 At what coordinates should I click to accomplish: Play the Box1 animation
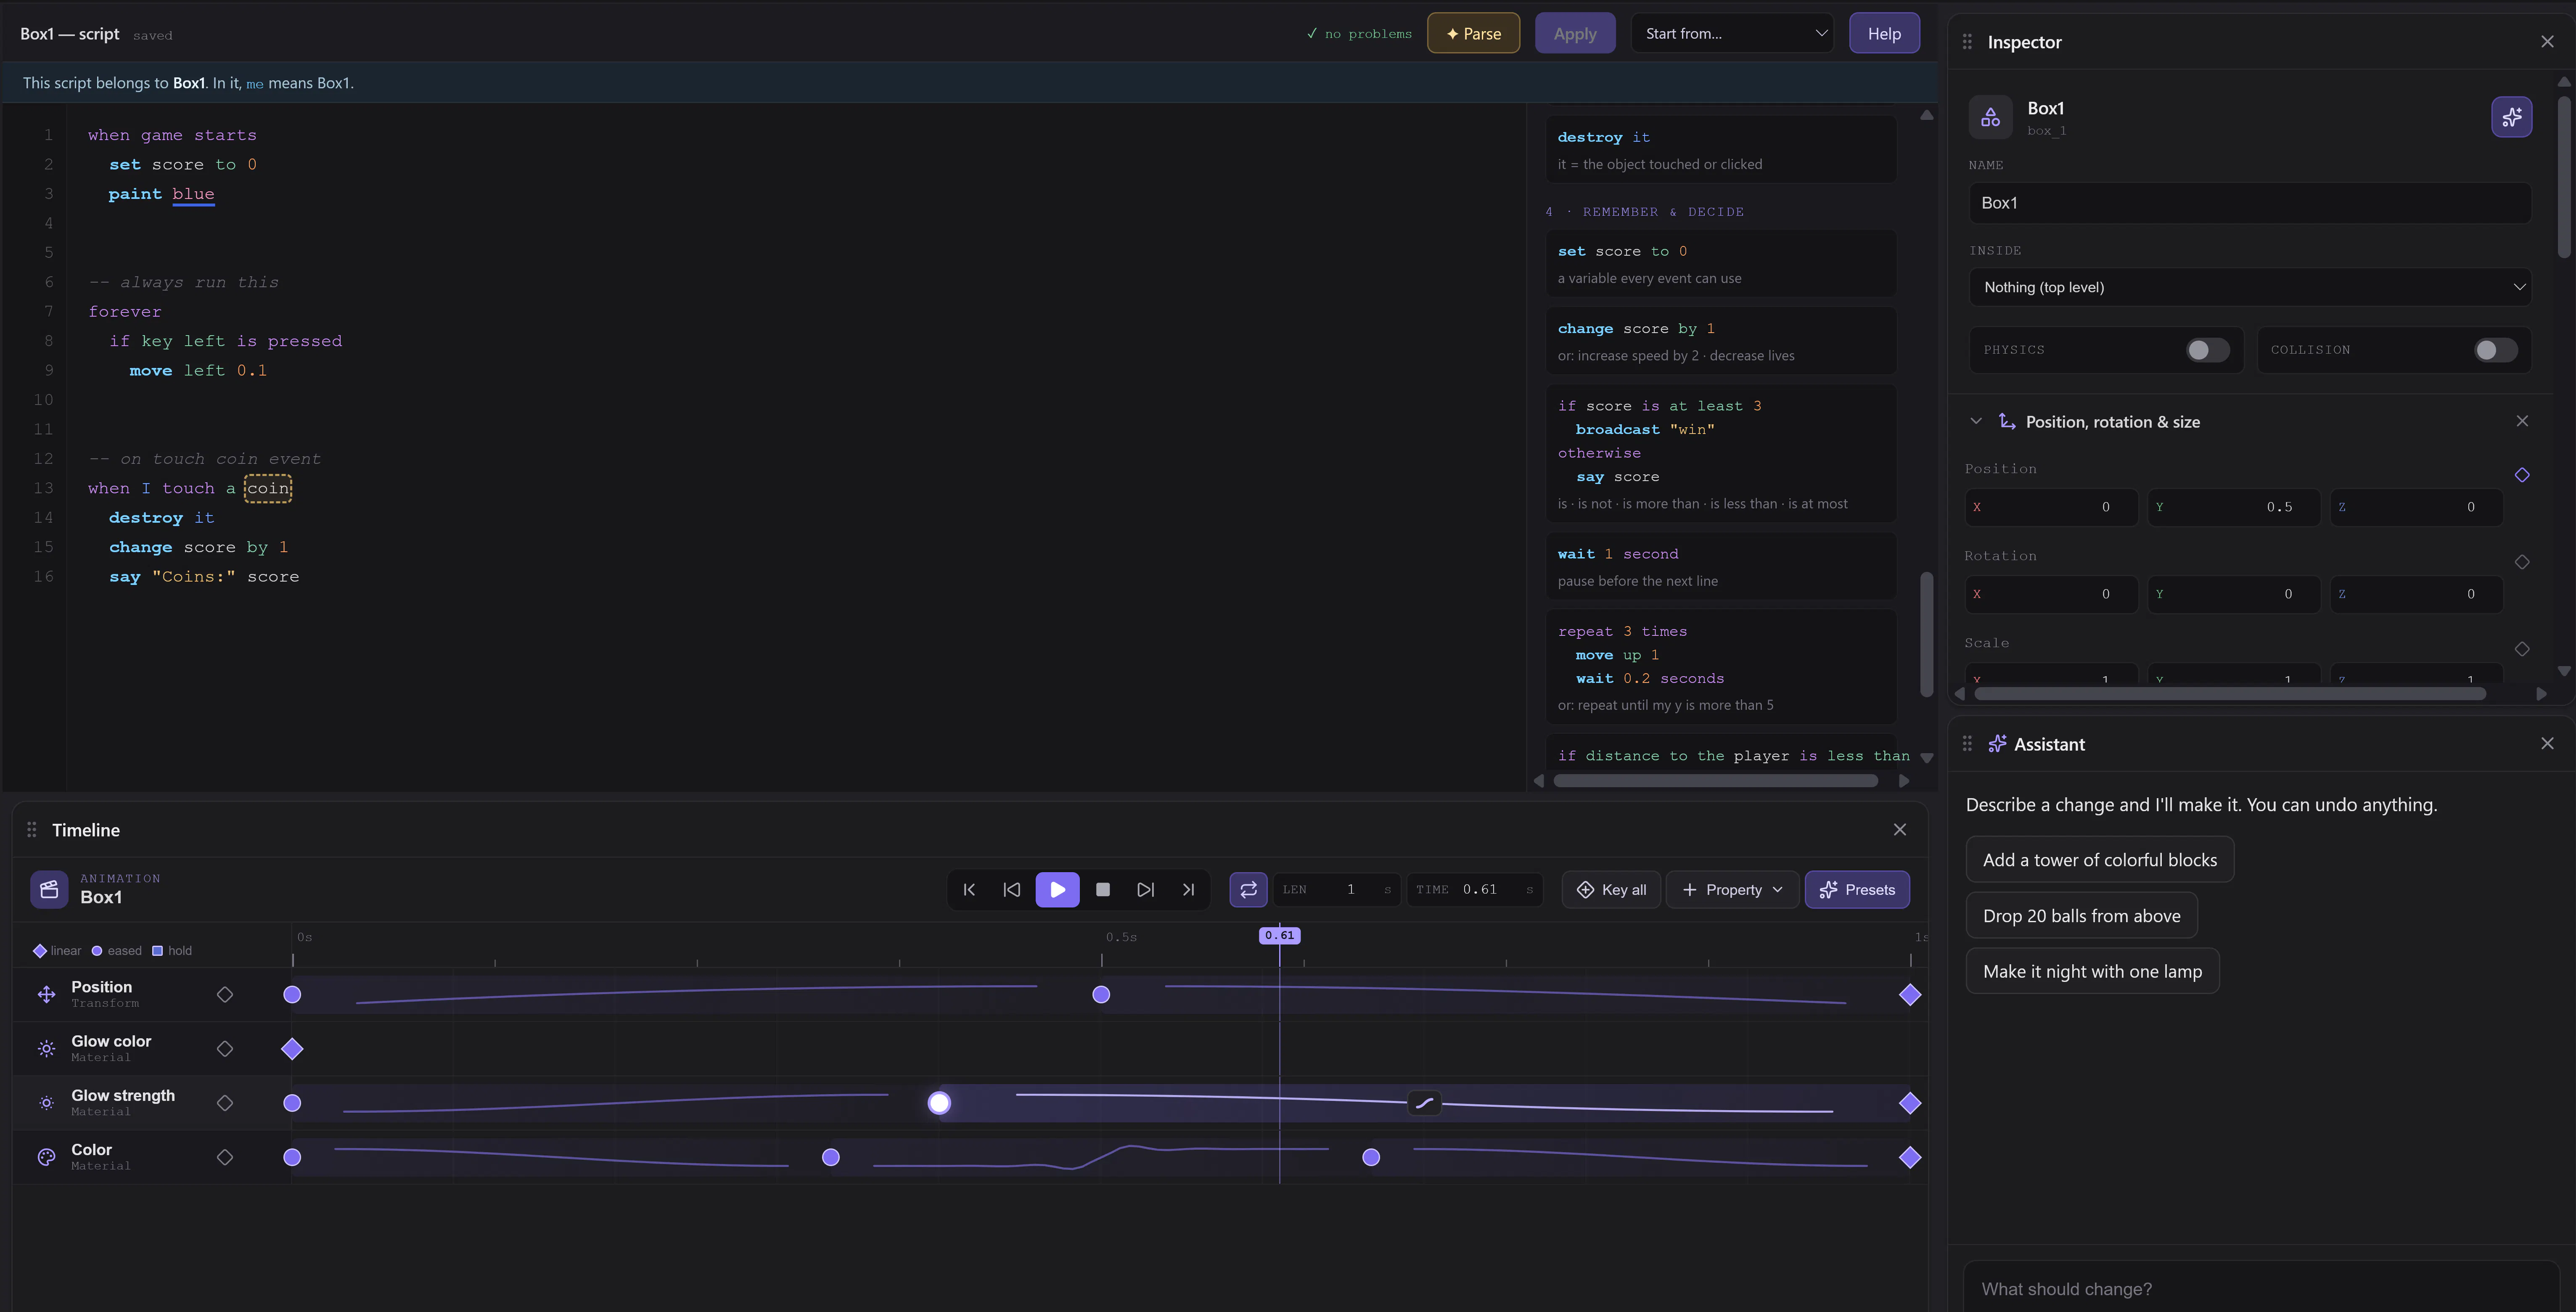click(1057, 889)
